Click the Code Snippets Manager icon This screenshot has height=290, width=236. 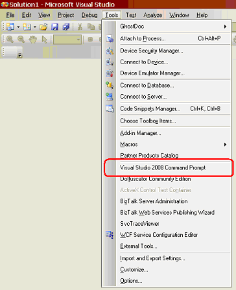(110, 108)
